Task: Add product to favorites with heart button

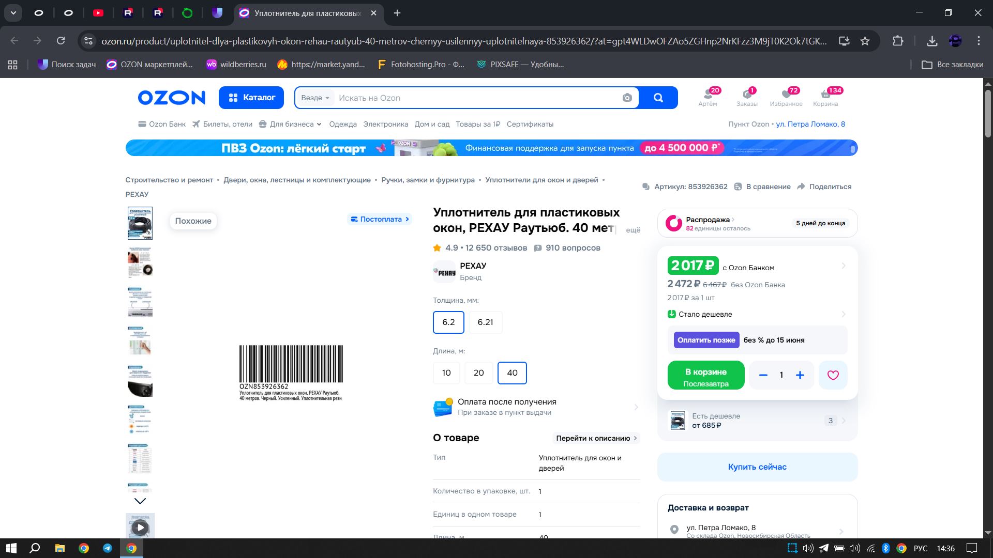Action: point(833,375)
